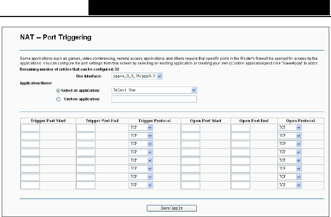Image resolution: width=331 pixels, height=217 pixels.
Task: Click the Save/Apply button
Action: [x=172, y=208]
